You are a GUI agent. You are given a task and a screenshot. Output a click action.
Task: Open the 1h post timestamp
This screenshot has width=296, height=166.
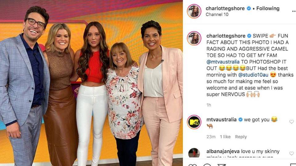click(209, 105)
